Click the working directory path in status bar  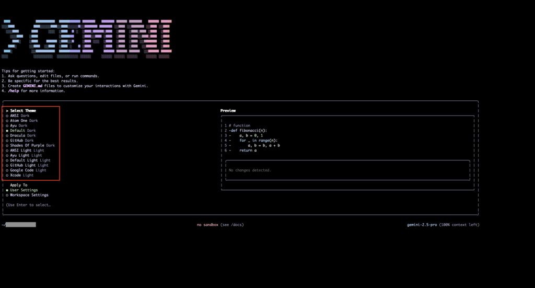[19, 225]
